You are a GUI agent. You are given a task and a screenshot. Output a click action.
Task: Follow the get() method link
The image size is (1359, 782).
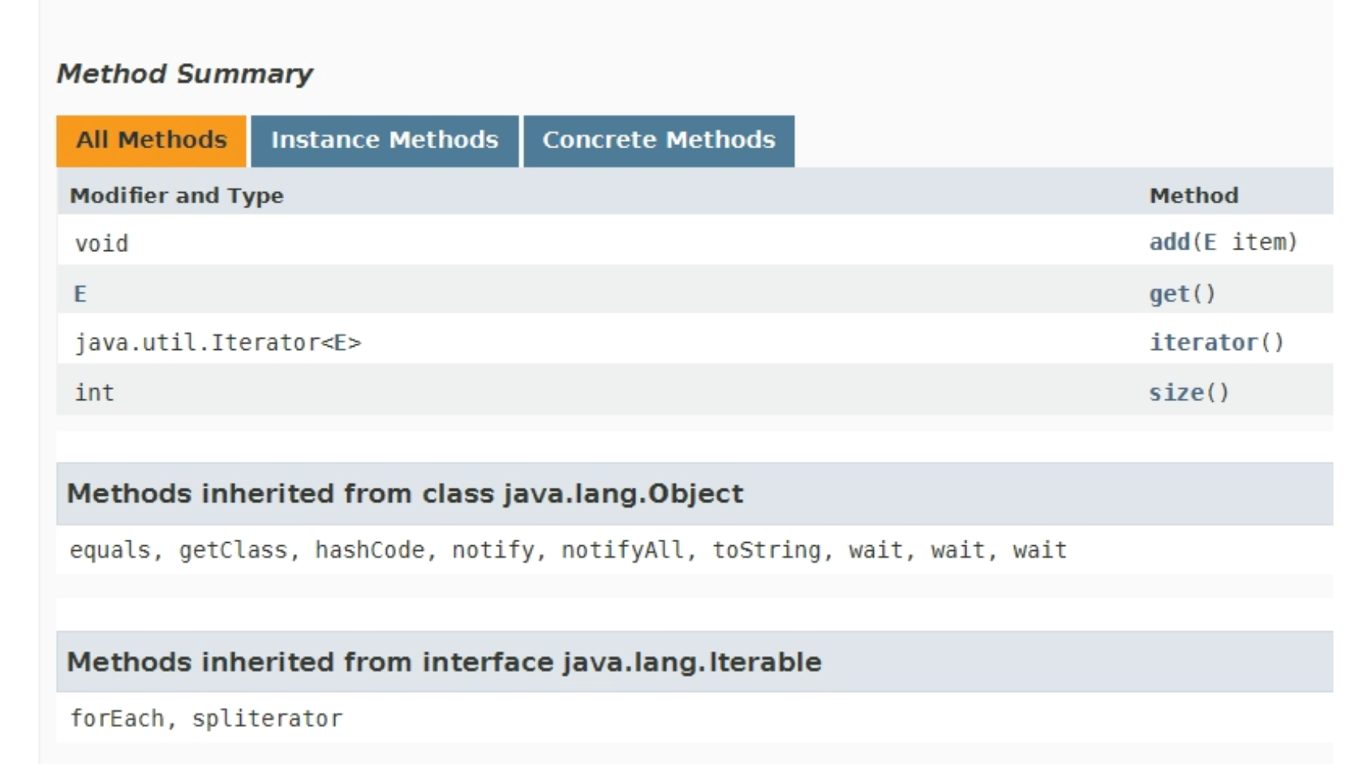tap(1169, 294)
